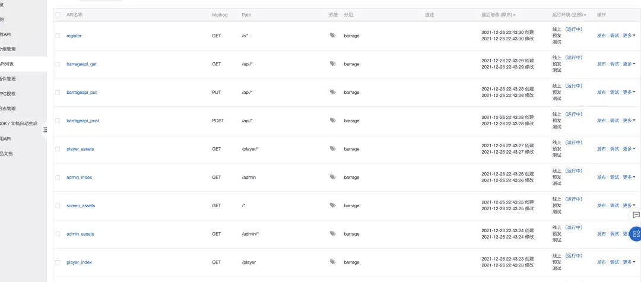Sort by 最后修改 column header

(498, 15)
